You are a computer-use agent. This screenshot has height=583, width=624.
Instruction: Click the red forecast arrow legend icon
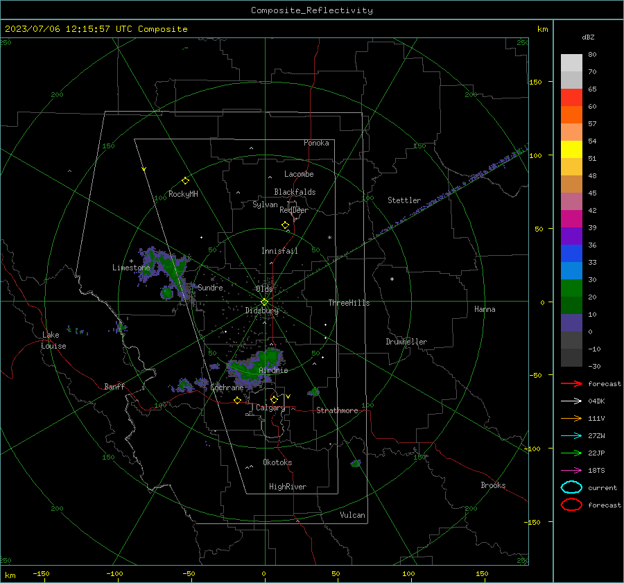coord(571,383)
